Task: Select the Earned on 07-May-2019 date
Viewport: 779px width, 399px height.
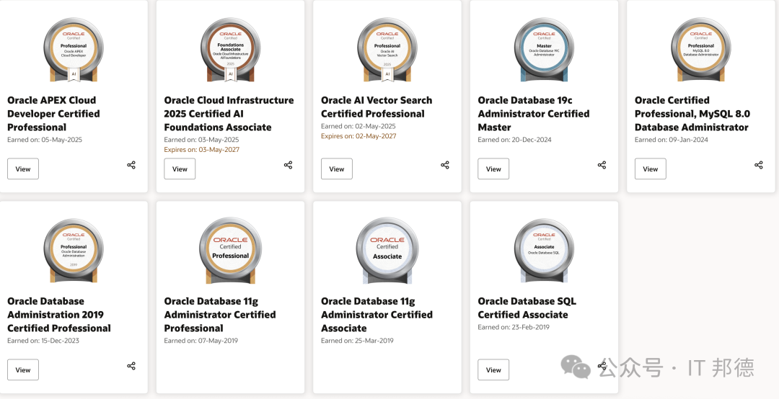Action: coord(201,341)
